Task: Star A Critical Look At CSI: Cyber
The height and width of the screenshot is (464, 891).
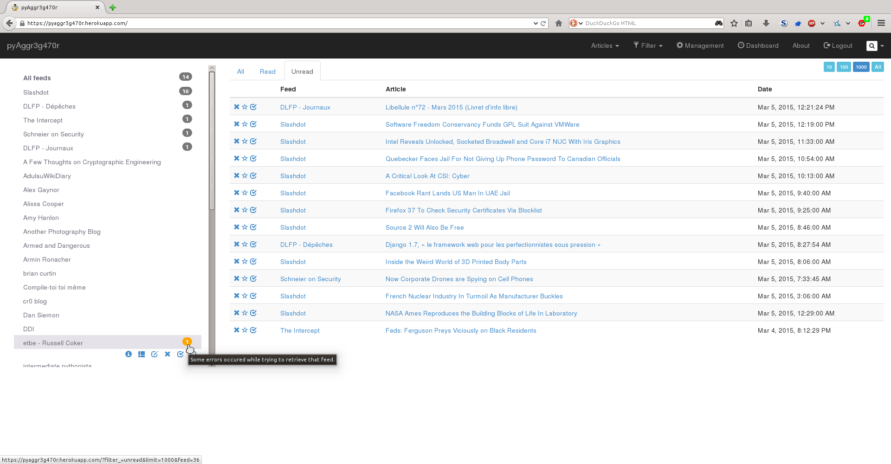Action: pyautogui.click(x=245, y=175)
